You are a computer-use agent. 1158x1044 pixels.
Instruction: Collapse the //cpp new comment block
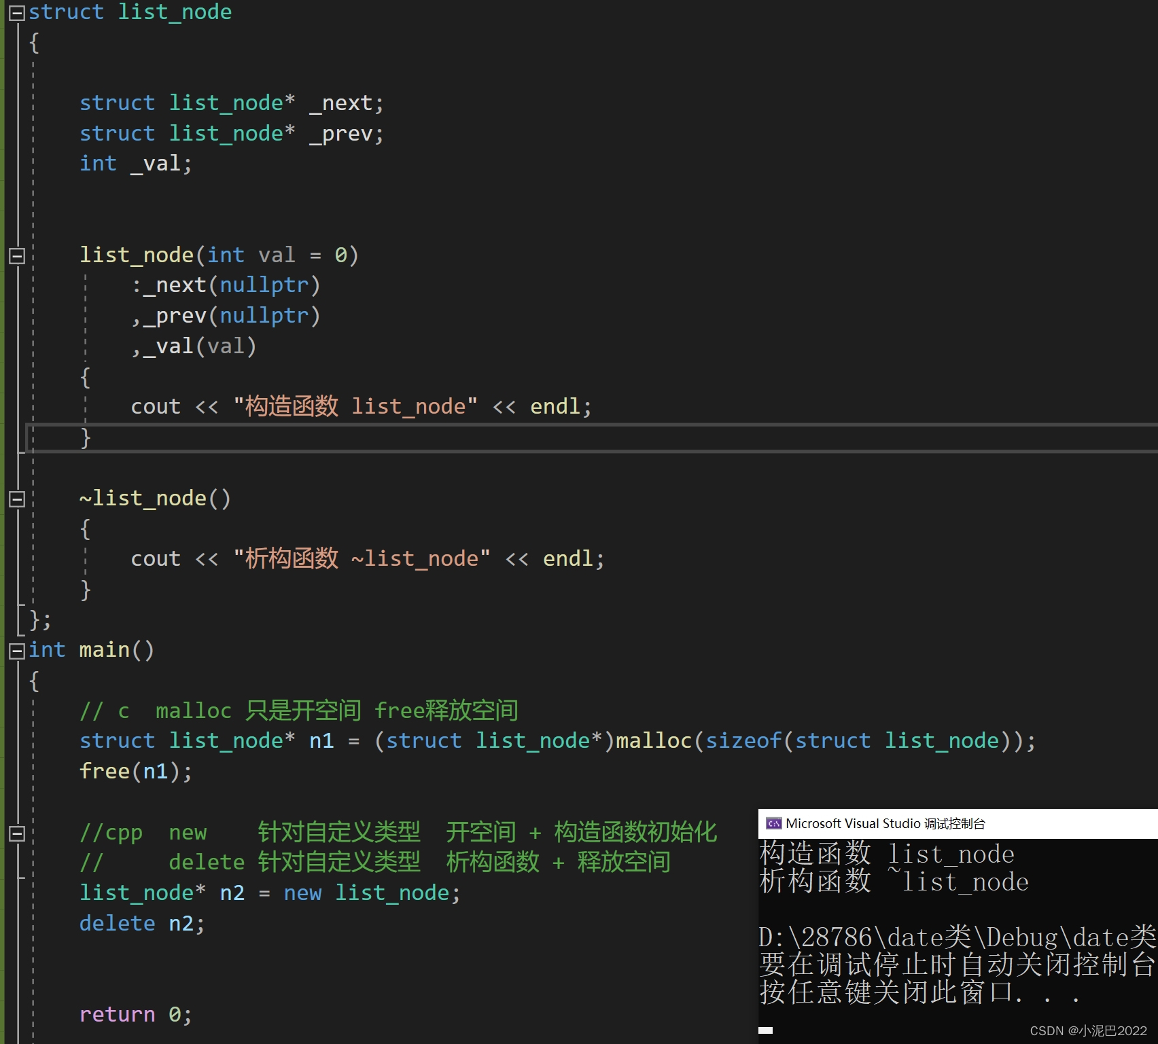(x=17, y=833)
